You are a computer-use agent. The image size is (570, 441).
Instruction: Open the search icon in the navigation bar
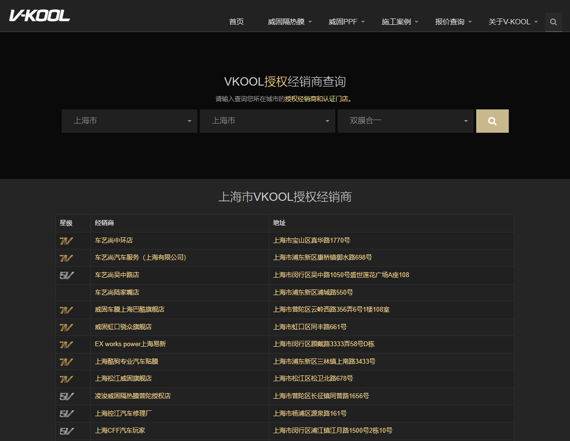pyautogui.click(x=553, y=22)
